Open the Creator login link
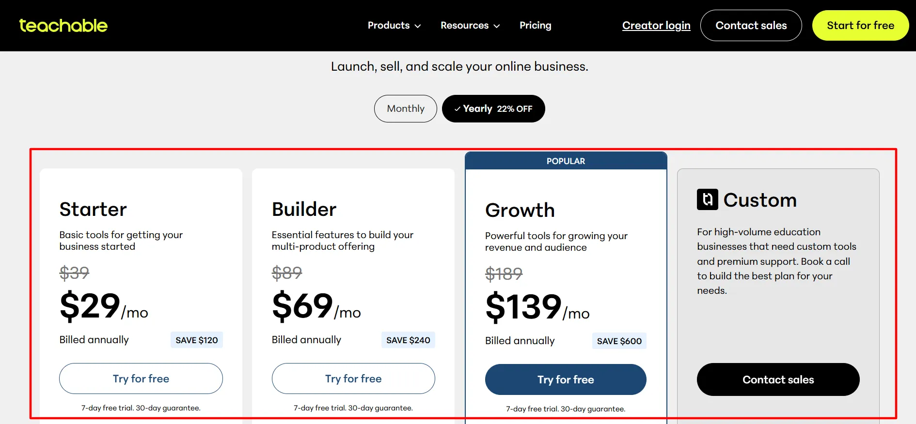 click(656, 25)
